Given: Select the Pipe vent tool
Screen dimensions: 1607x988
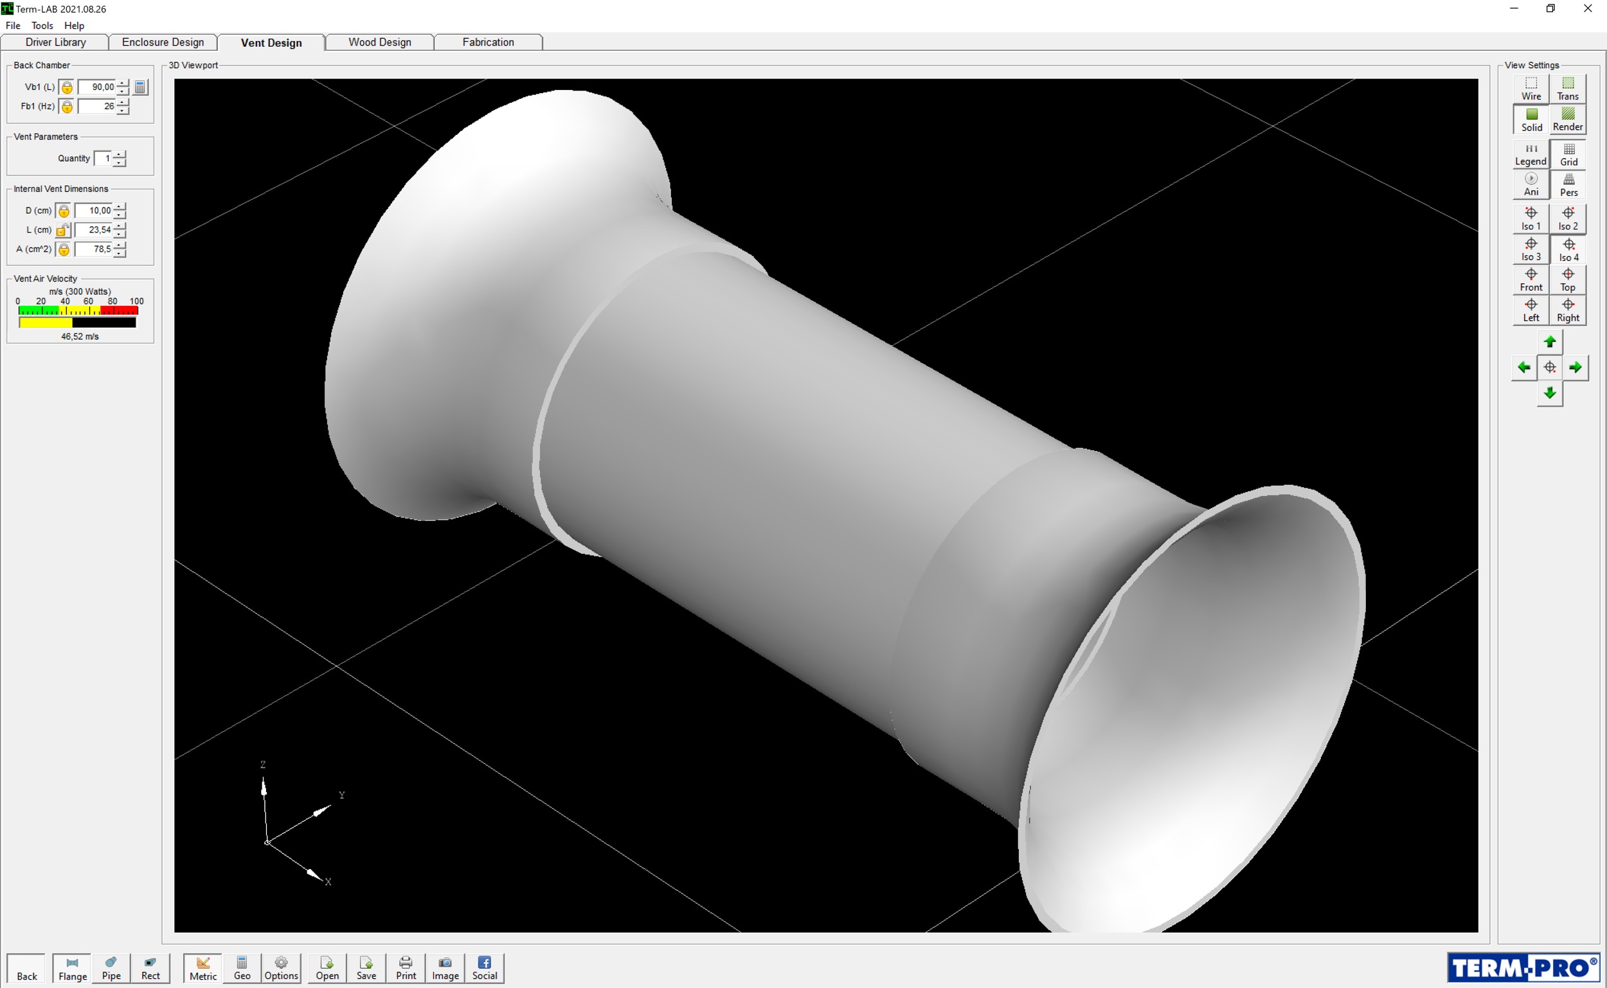Looking at the screenshot, I should coord(111,967).
